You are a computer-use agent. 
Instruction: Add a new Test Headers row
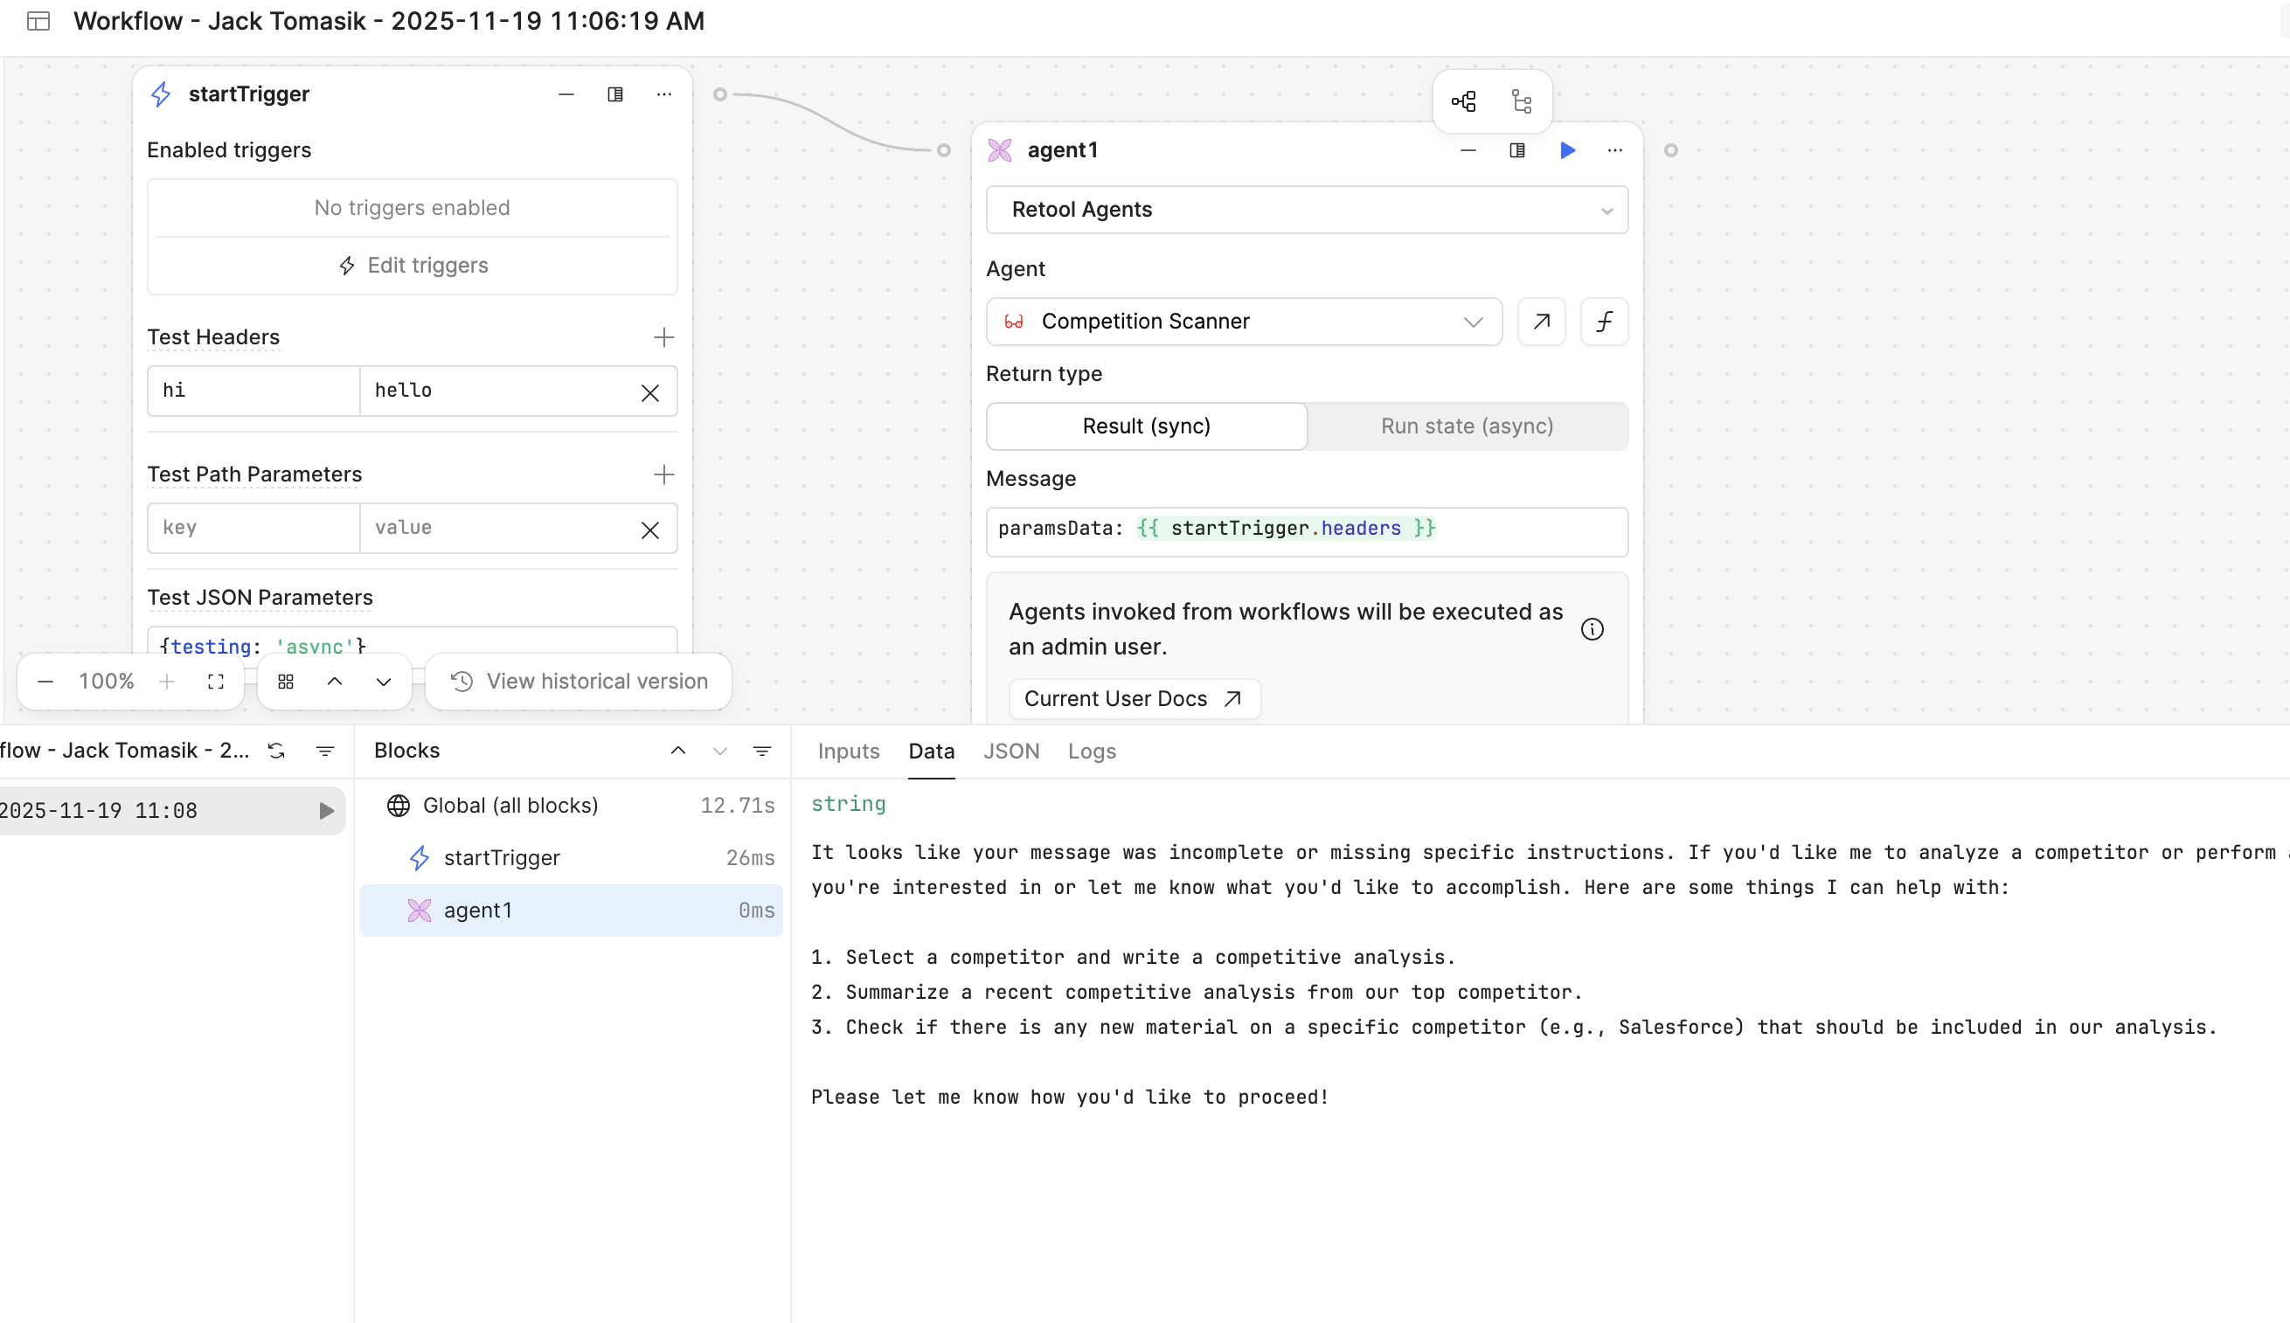click(x=663, y=338)
